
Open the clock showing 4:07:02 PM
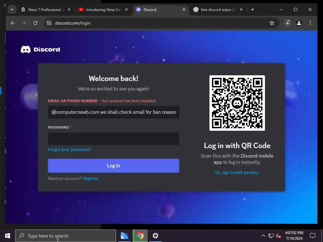[294, 236]
